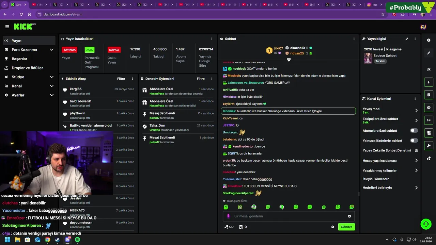Open Başarılar in the sidebar

click(x=29, y=59)
